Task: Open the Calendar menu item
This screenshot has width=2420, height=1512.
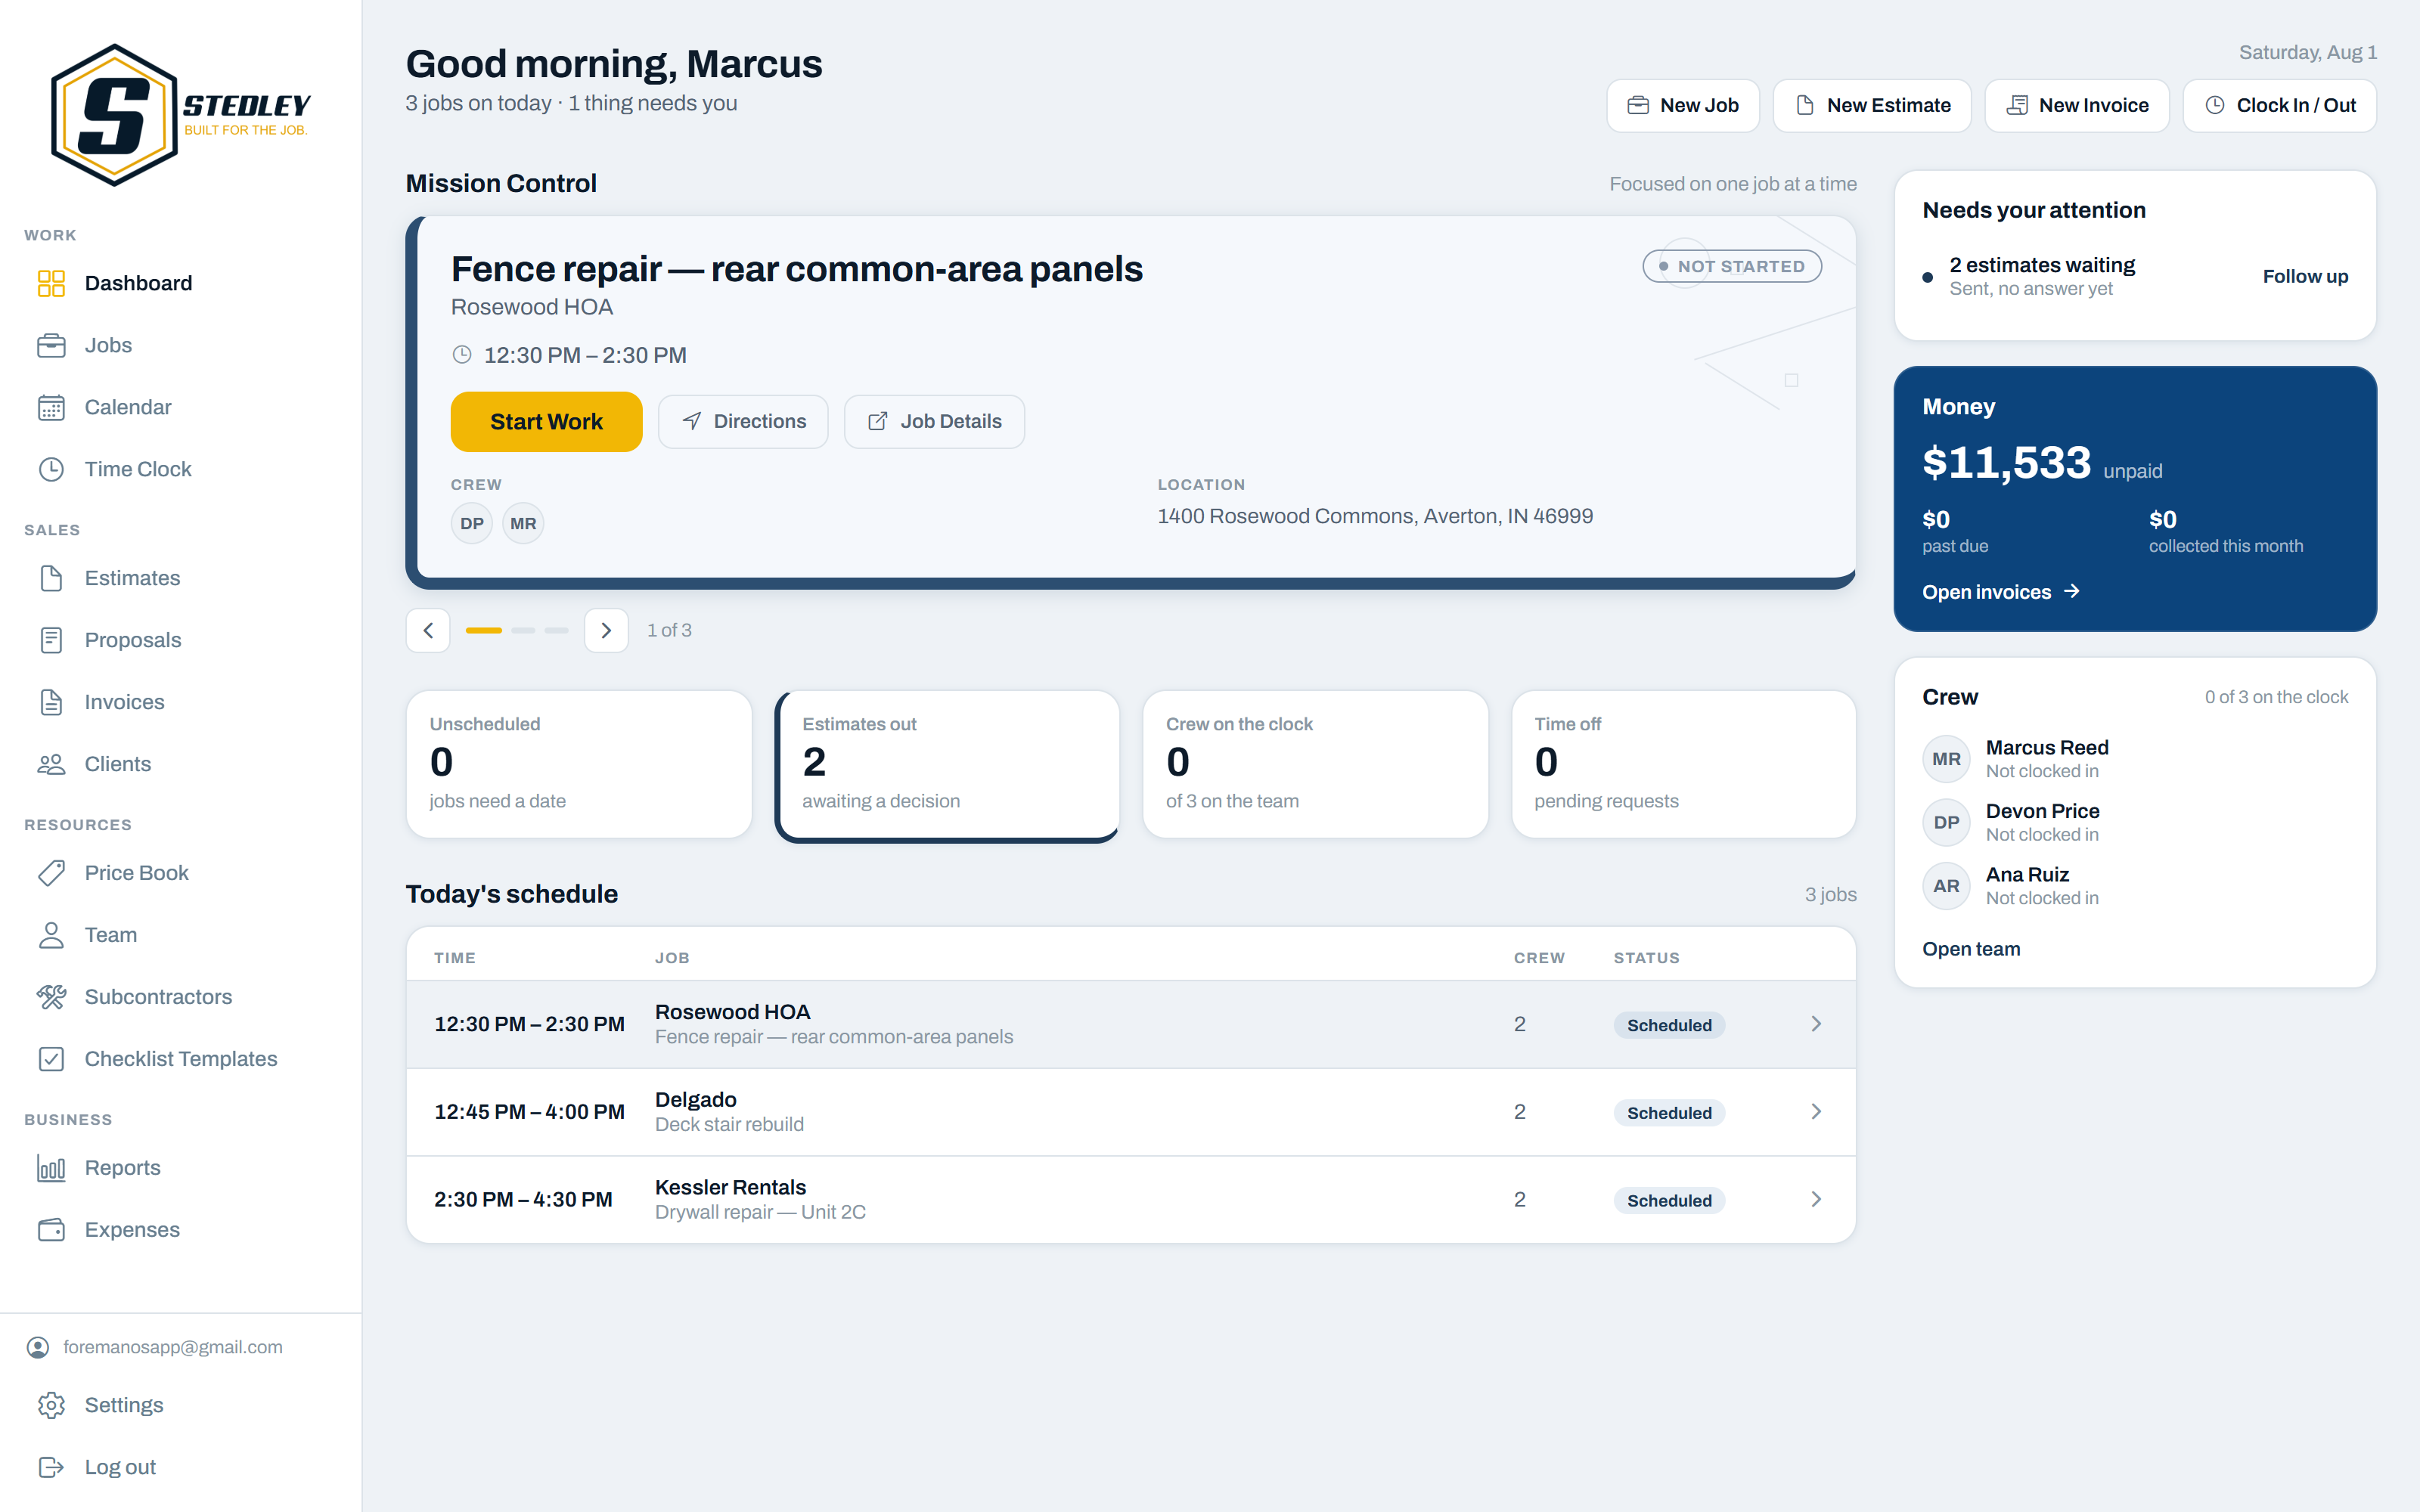Action: 180,407
